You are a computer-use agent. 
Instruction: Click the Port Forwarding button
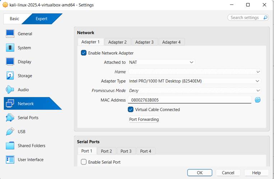coord(144,119)
